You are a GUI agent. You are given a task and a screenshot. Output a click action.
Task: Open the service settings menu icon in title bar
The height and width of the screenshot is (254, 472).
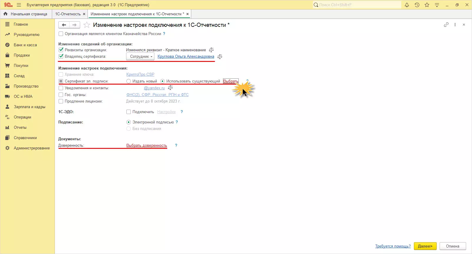tap(437, 5)
